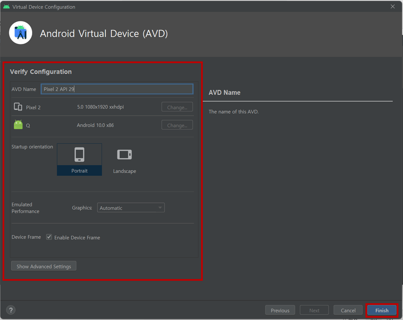This screenshot has height=320, width=403.
Task: Click the 'Startup orientation' label
Action: click(x=32, y=147)
